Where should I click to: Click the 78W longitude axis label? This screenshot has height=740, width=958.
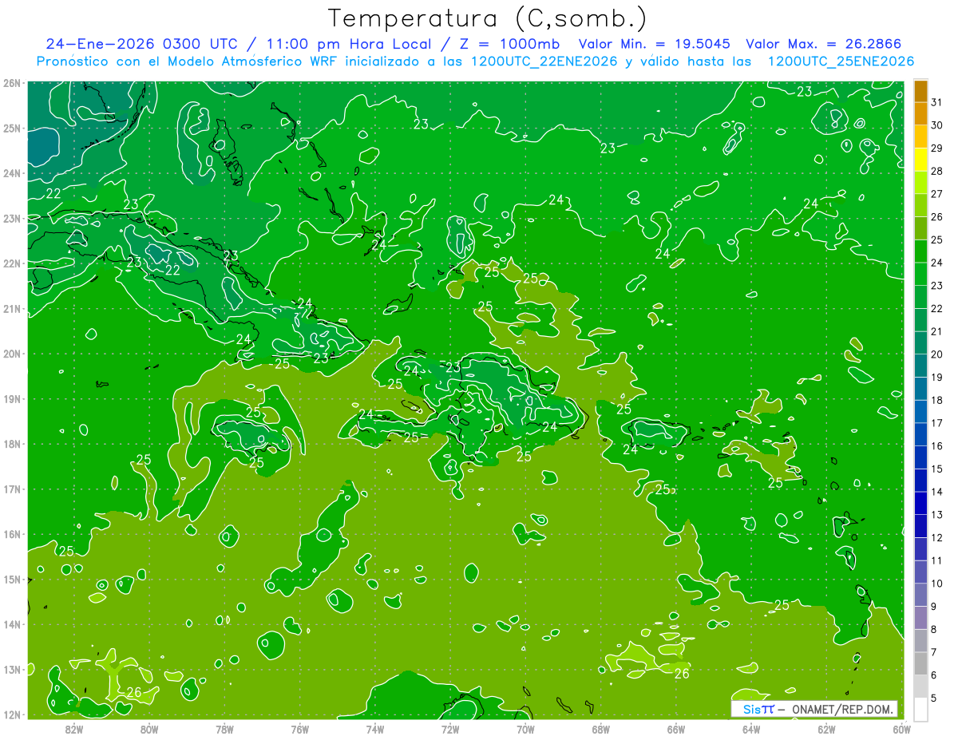224,728
